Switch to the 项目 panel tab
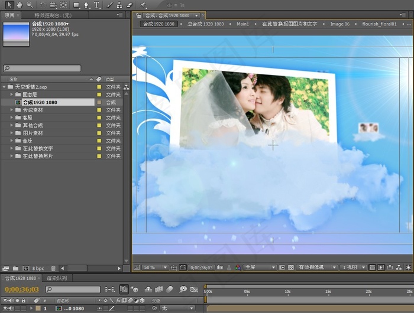The height and width of the screenshot is (313, 414). (x=9, y=15)
